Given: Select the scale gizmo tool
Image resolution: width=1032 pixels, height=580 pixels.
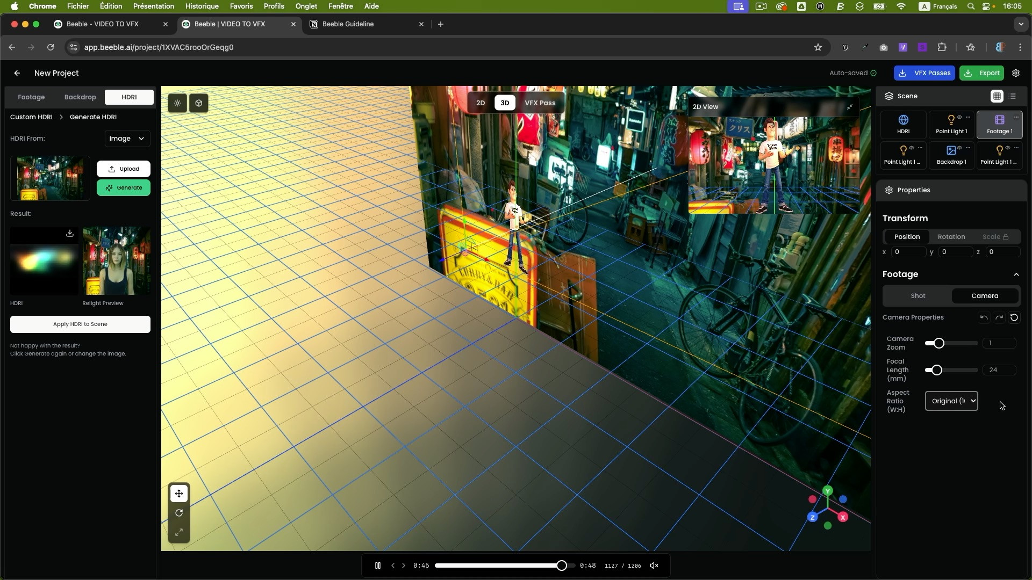Looking at the screenshot, I should pos(179,532).
